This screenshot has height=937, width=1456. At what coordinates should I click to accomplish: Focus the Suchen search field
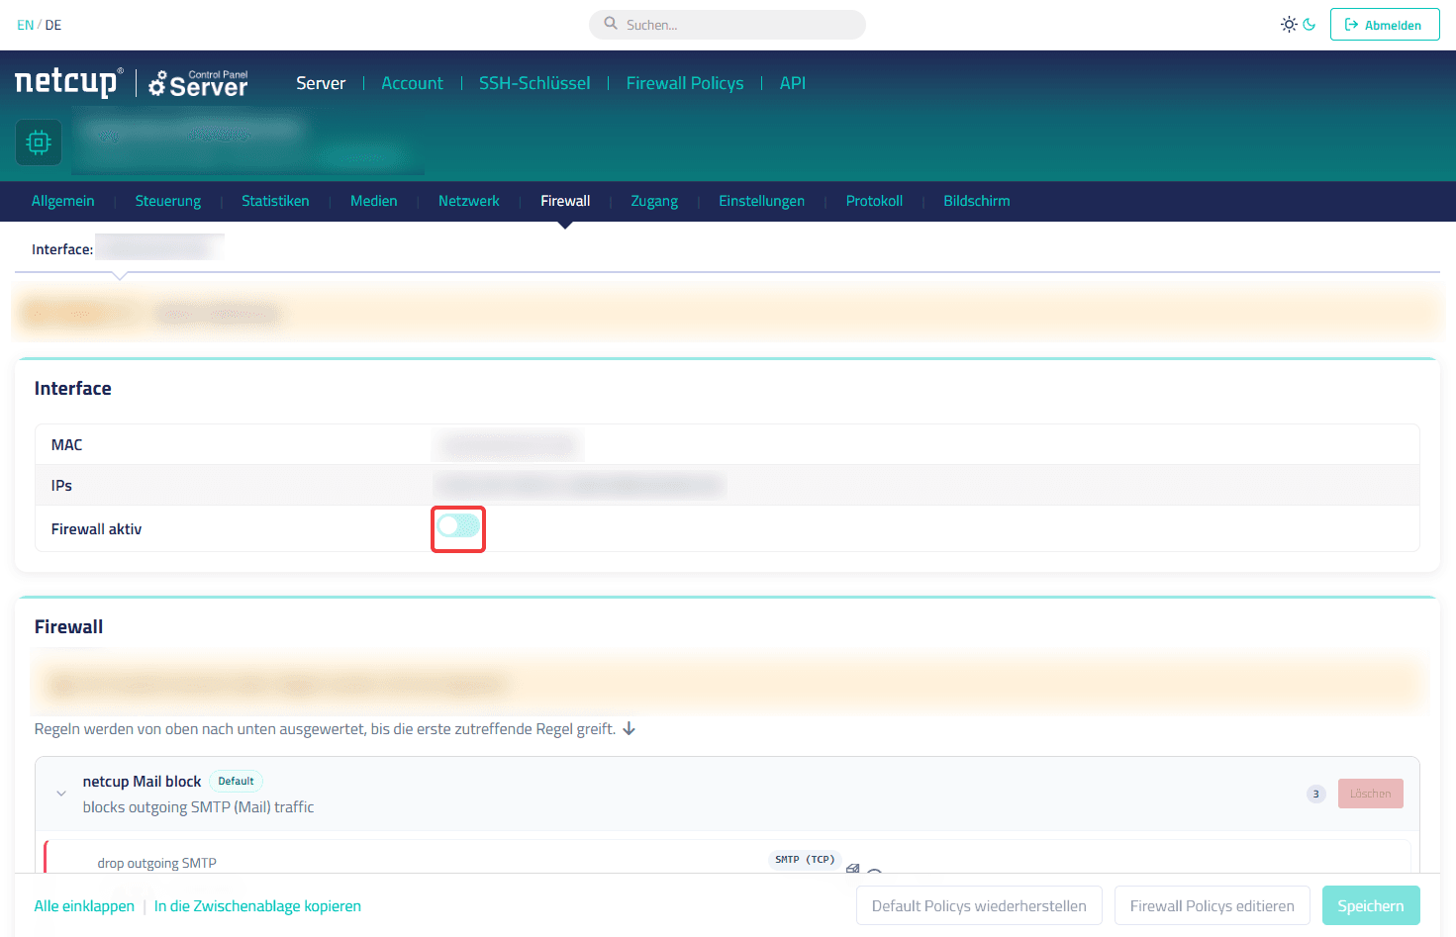pos(728,25)
